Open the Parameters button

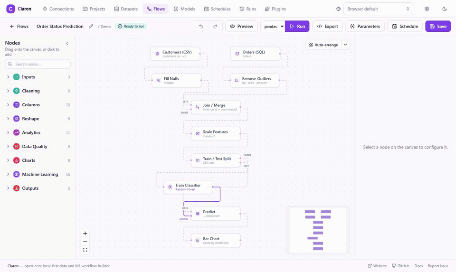pyautogui.click(x=365, y=26)
